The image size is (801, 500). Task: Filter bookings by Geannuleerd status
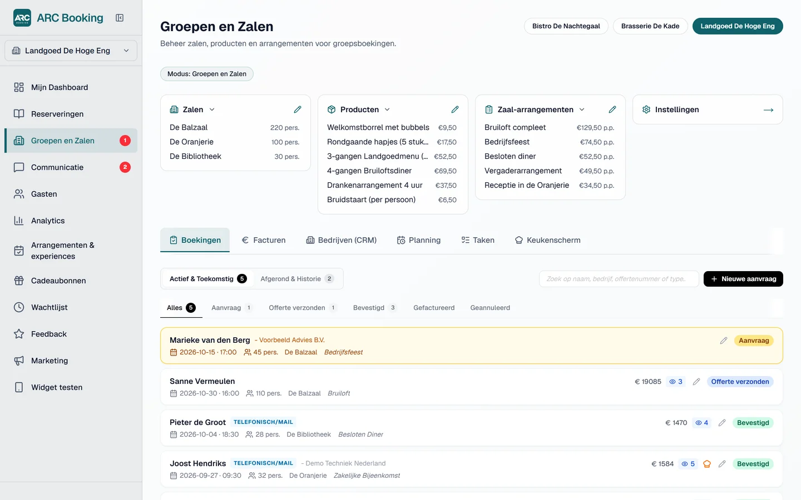click(490, 308)
